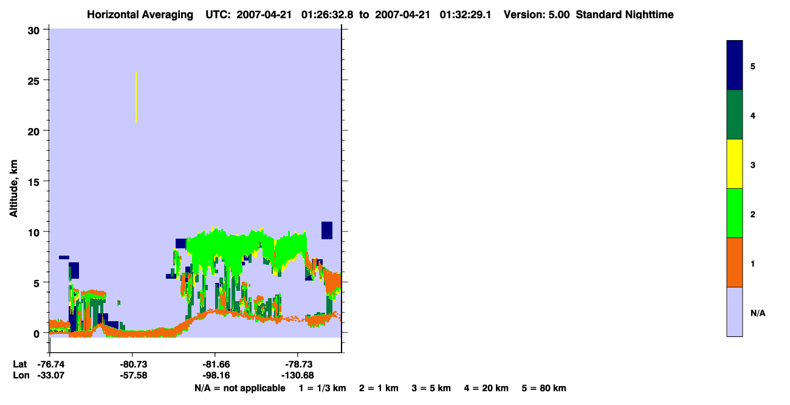Click longitude value -98.16
The height and width of the screenshot is (405, 790).
click(x=216, y=375)
